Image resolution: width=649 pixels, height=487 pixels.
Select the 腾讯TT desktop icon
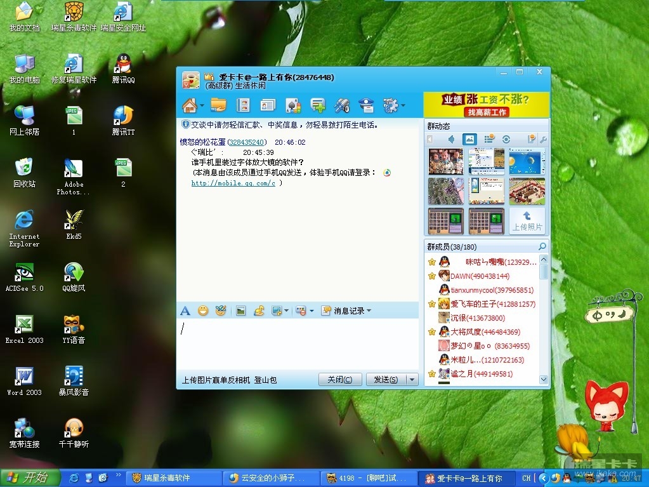(123, 121)
